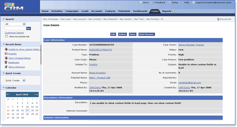Click the search Go button
Screen dimensions: 237x127
coord(28,28)
